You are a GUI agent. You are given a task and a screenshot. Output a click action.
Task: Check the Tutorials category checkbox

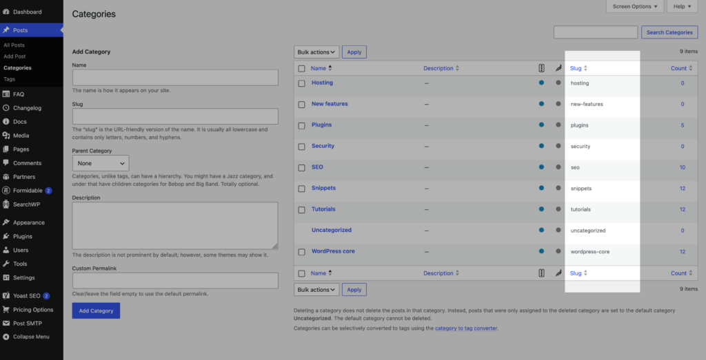click(302, 209)
